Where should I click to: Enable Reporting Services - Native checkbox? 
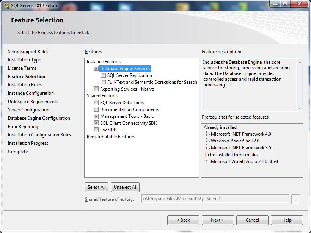[x=96, y=89]
